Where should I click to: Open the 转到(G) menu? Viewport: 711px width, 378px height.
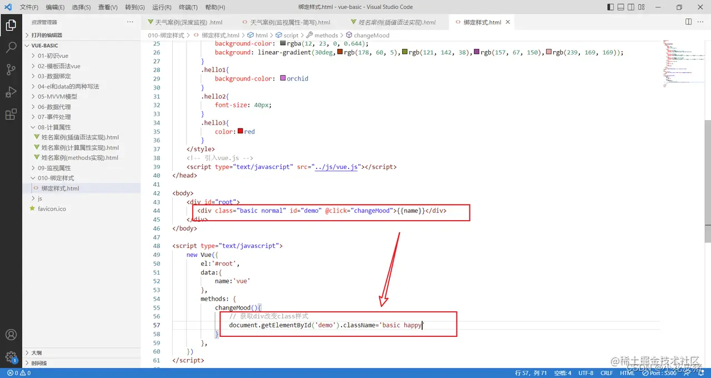135,7
